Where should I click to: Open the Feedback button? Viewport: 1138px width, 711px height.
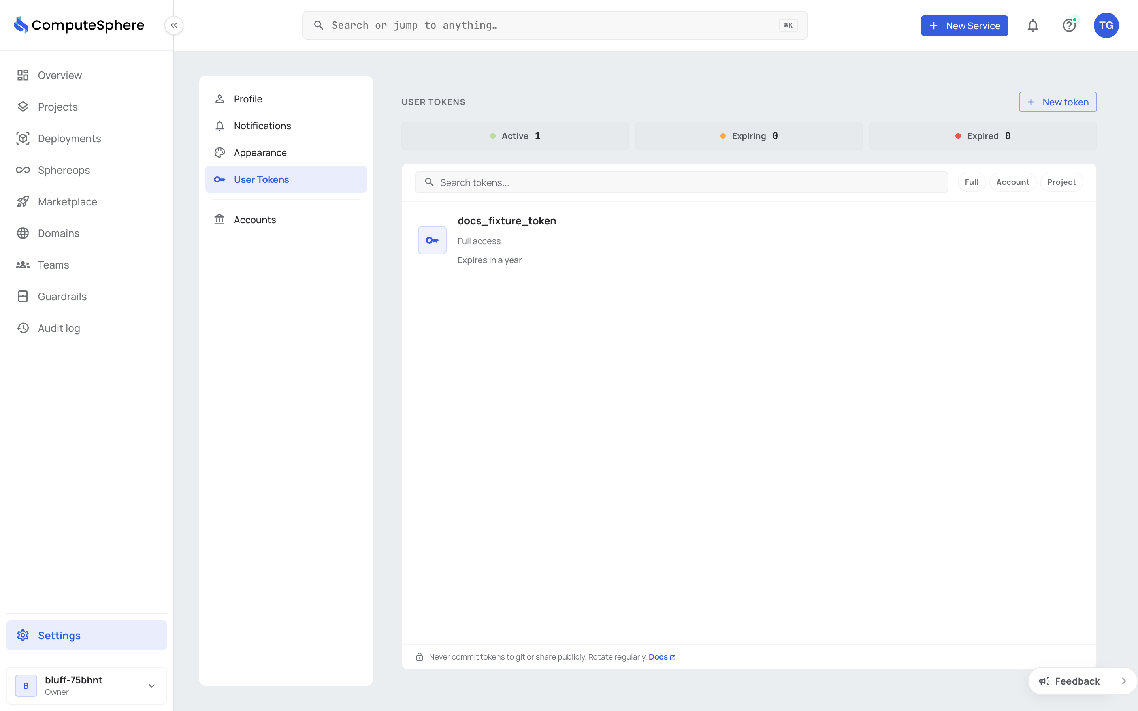(x=1069, y=681)
